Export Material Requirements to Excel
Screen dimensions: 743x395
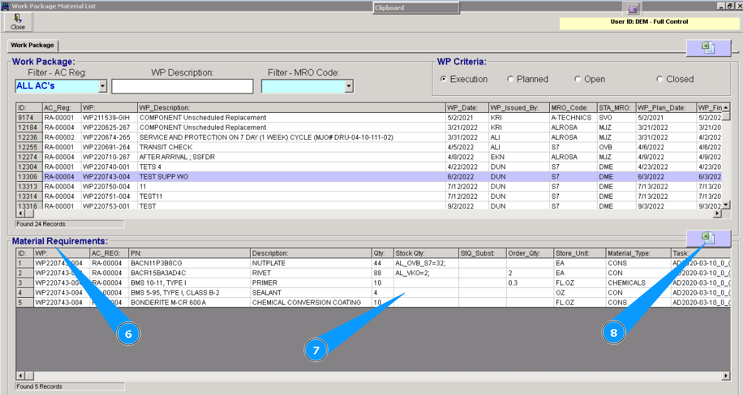click(x=708, y=238)
